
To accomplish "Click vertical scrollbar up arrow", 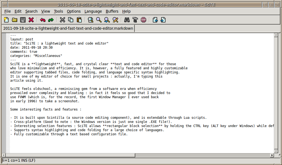I will coord(276,35).
